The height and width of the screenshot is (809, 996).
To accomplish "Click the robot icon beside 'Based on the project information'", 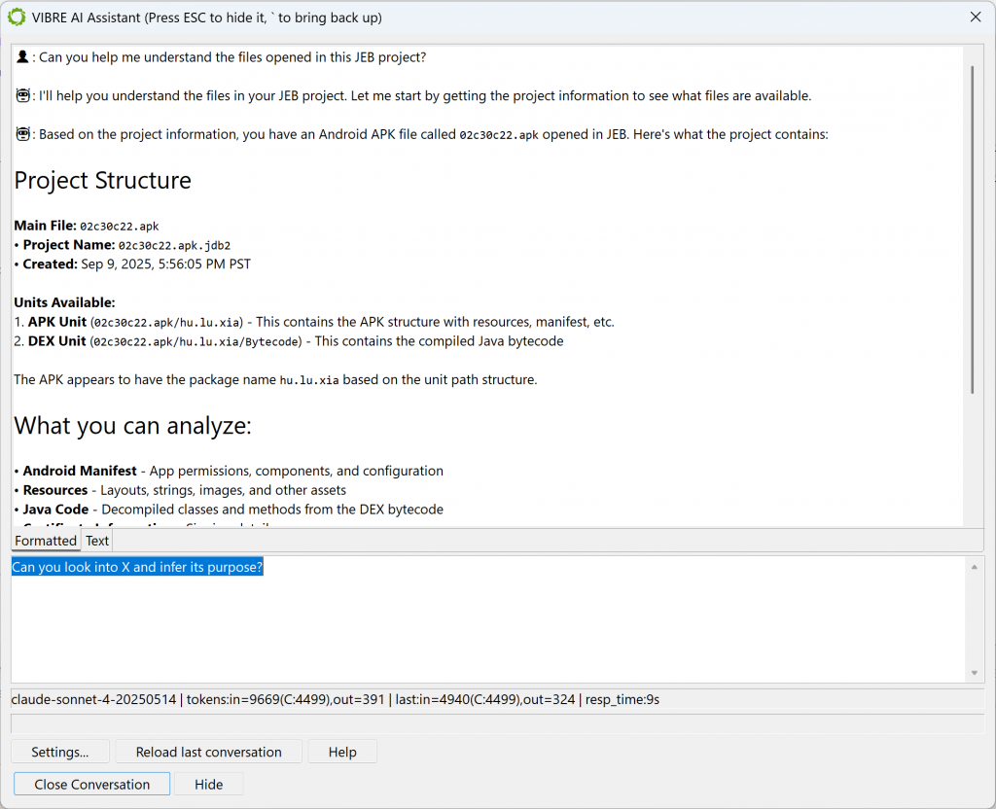I will 23,134.
